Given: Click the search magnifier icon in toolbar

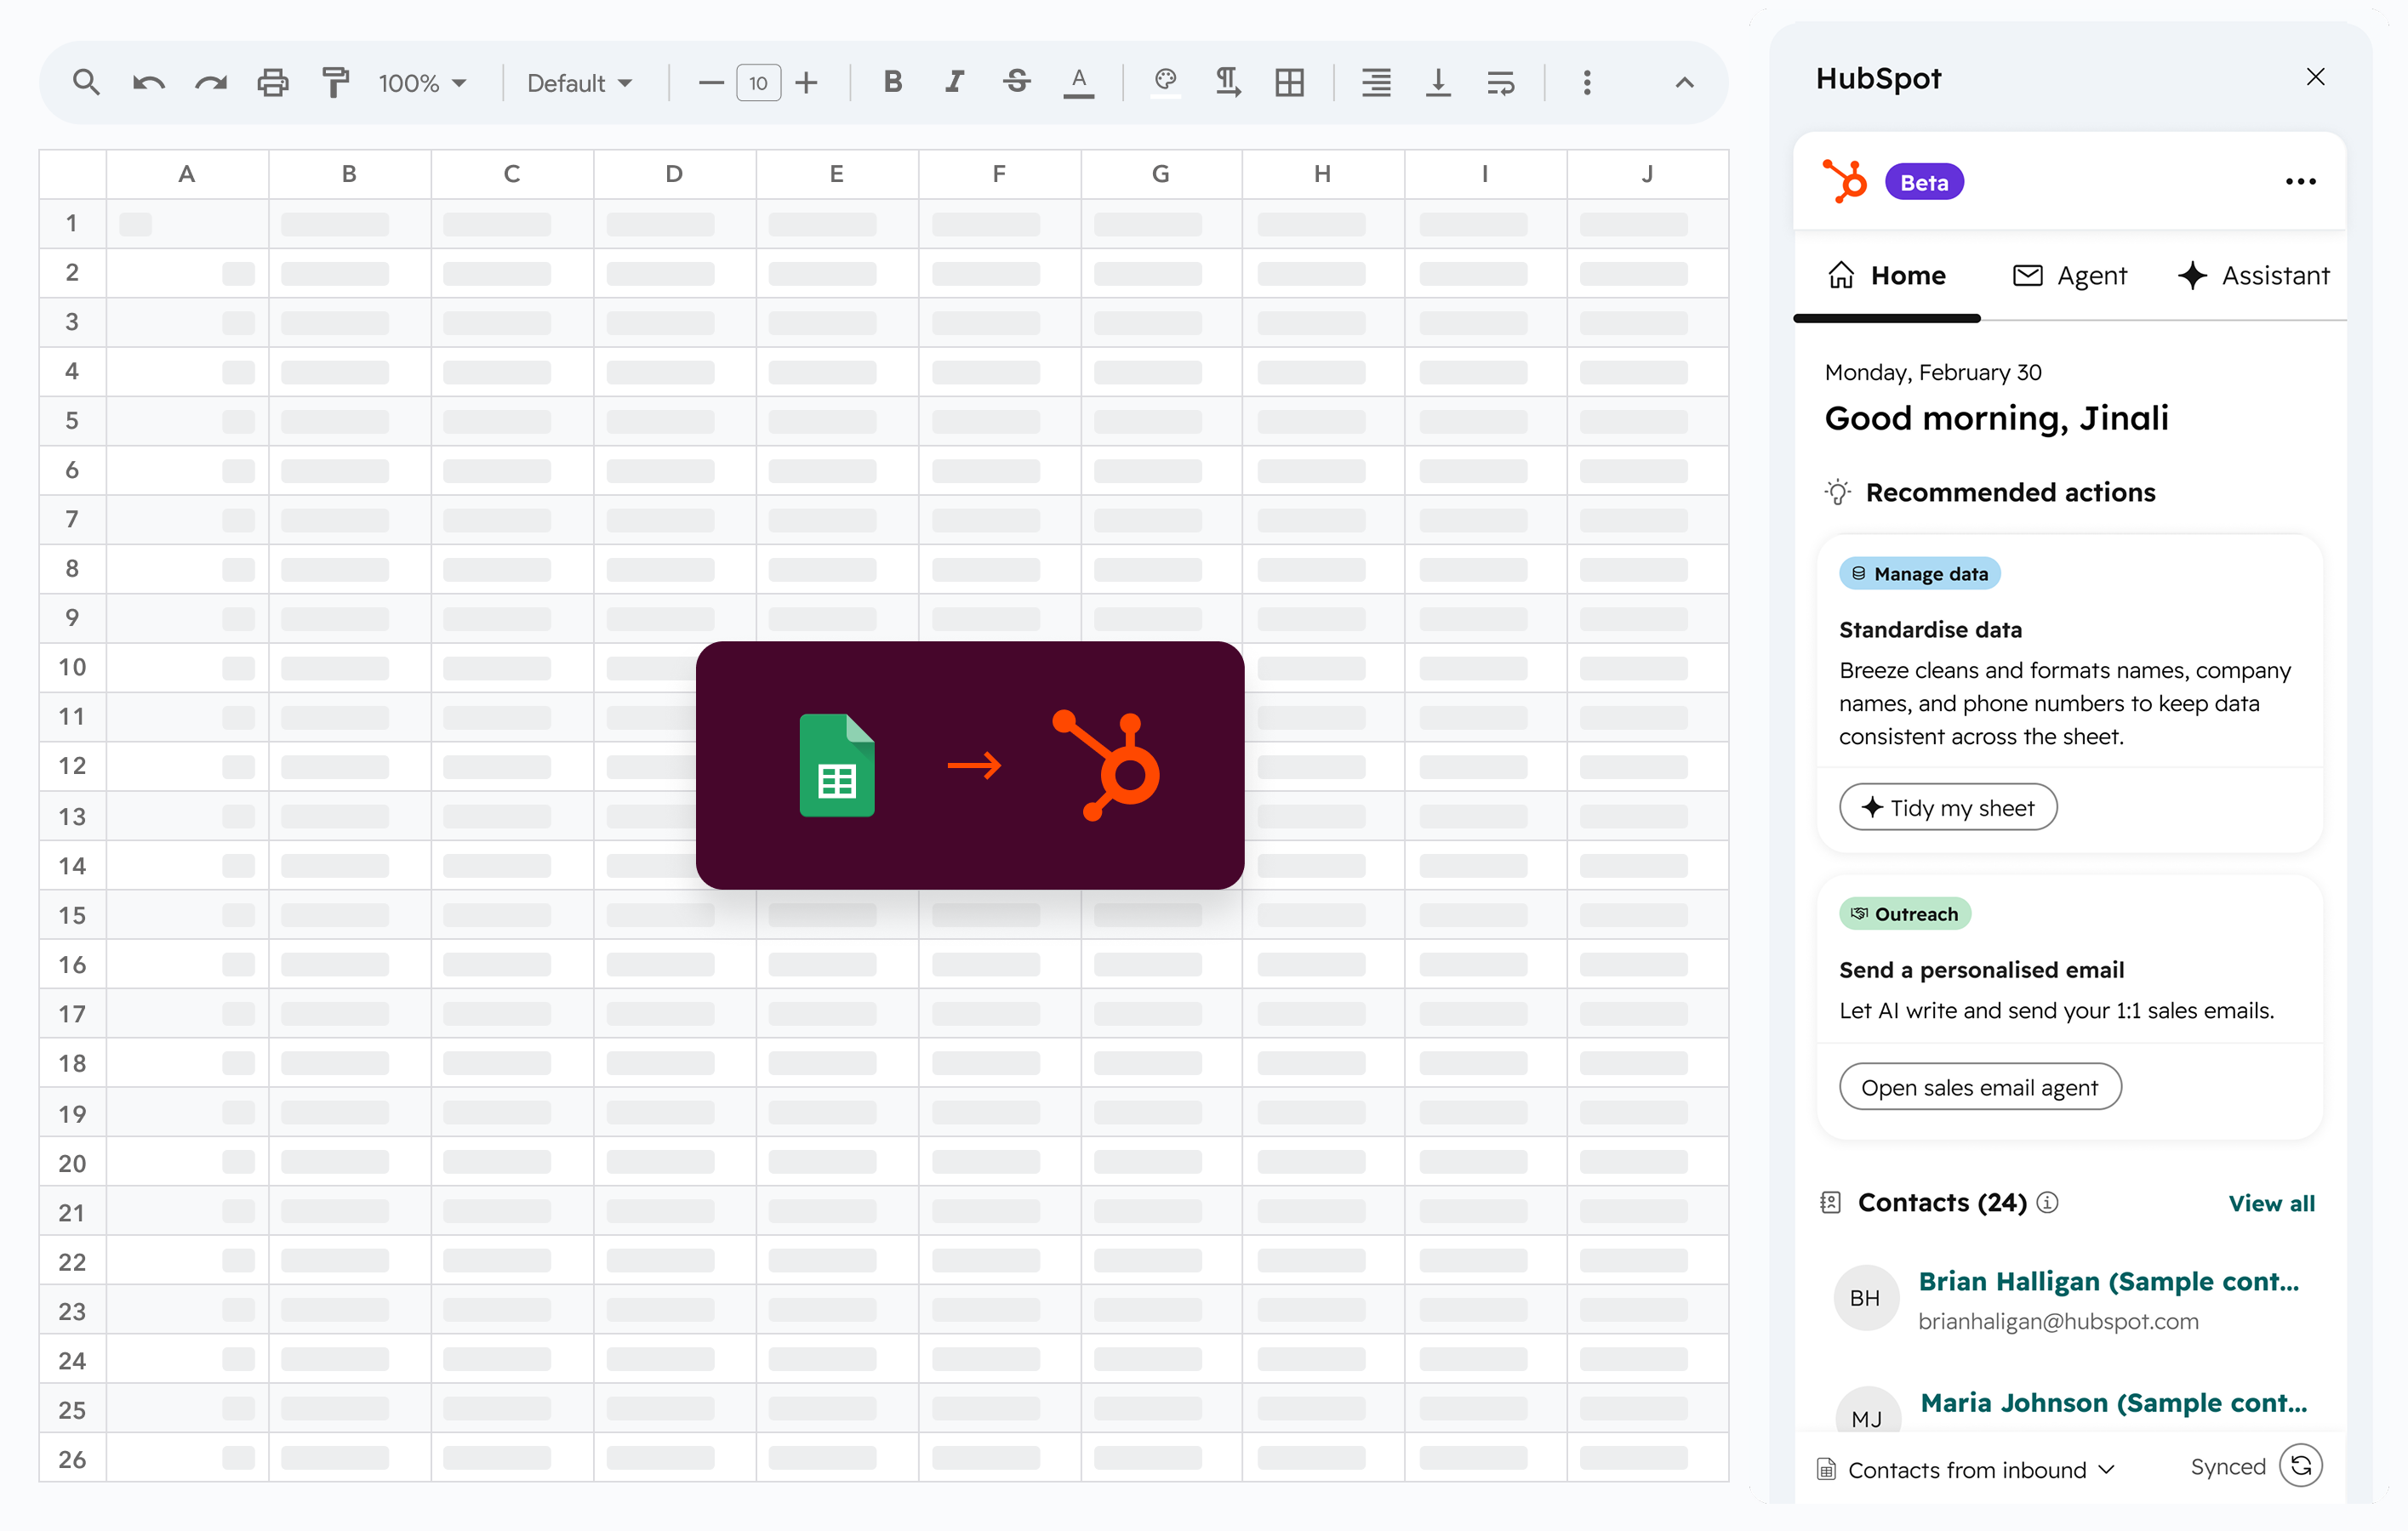Looking at the screenshot, I should 86,82.
